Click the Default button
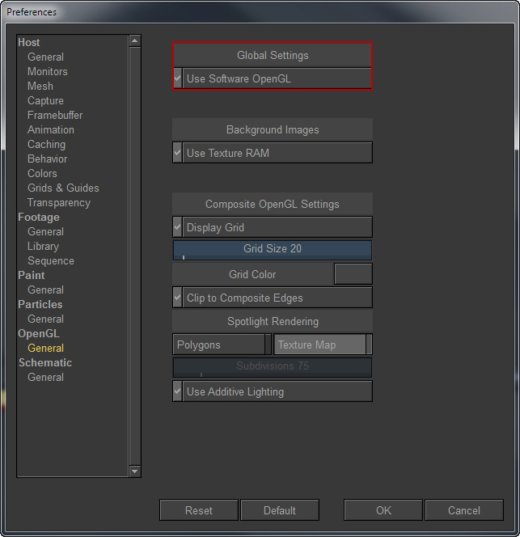 point(280,510)
